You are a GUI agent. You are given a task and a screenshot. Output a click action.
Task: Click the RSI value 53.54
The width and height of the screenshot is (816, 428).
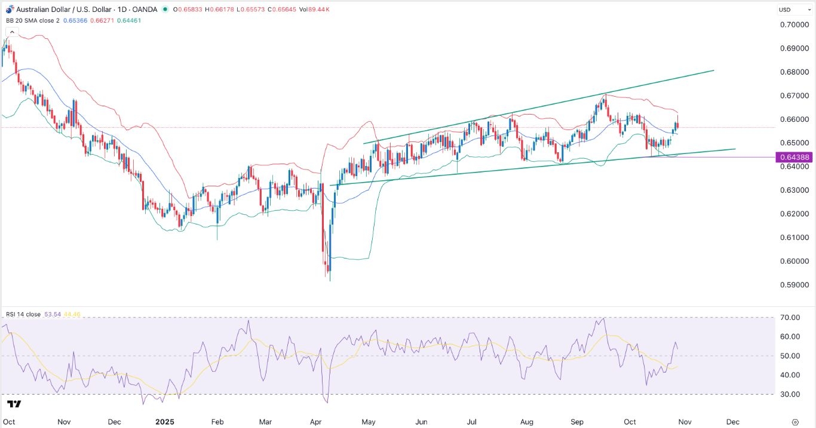pos(54,314)
